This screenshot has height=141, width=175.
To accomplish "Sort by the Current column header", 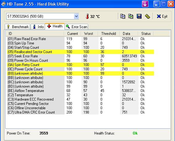I will pos(73,34).
